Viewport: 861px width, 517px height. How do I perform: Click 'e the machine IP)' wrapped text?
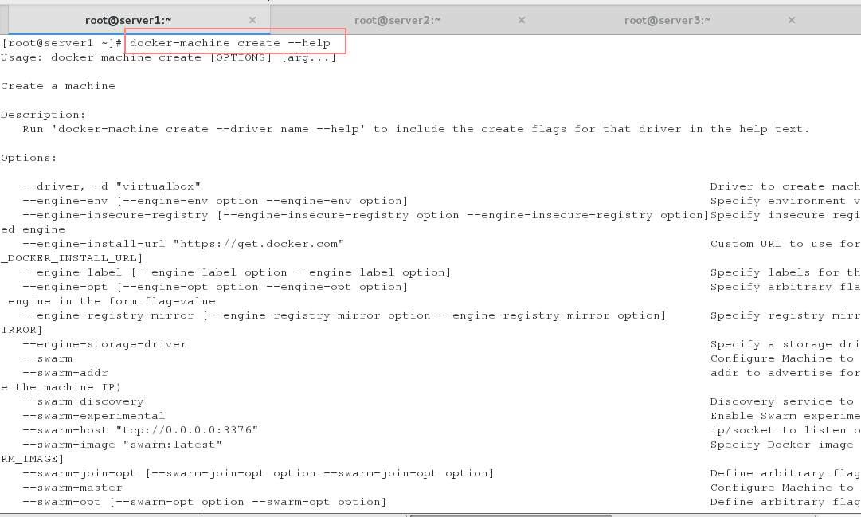pos(61,387)
